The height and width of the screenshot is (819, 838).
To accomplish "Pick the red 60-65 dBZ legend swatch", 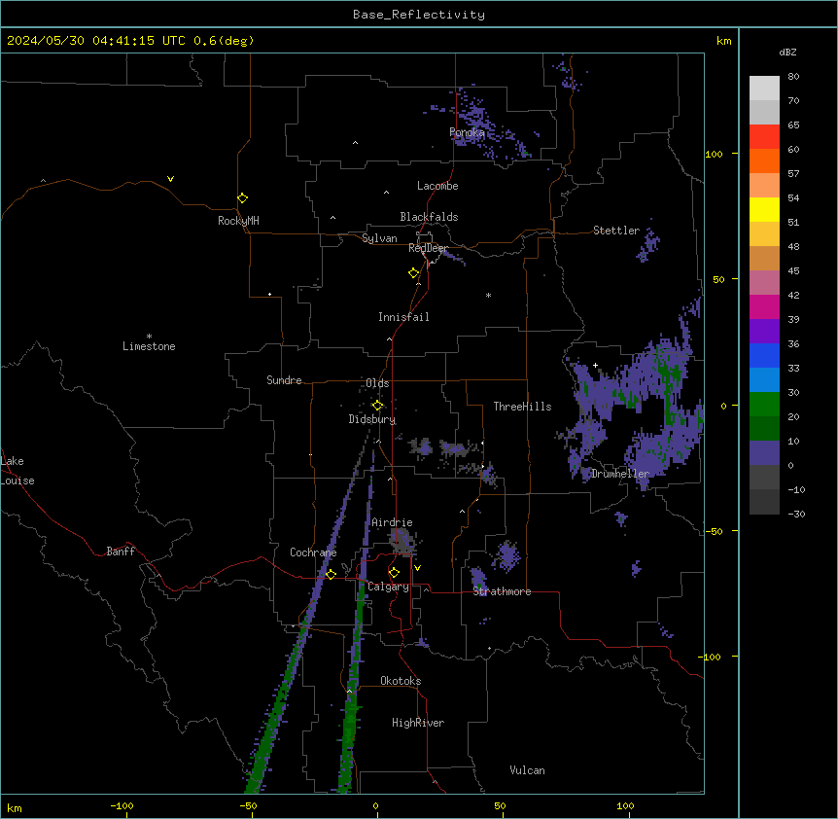I will point(764,137).
